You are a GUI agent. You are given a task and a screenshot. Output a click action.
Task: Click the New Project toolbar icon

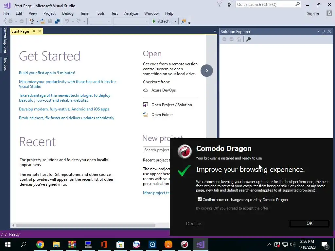(32, 21)
